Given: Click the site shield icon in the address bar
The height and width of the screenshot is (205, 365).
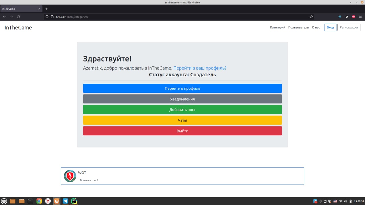Looking at the screenshot, I should [x=47, y=17].
